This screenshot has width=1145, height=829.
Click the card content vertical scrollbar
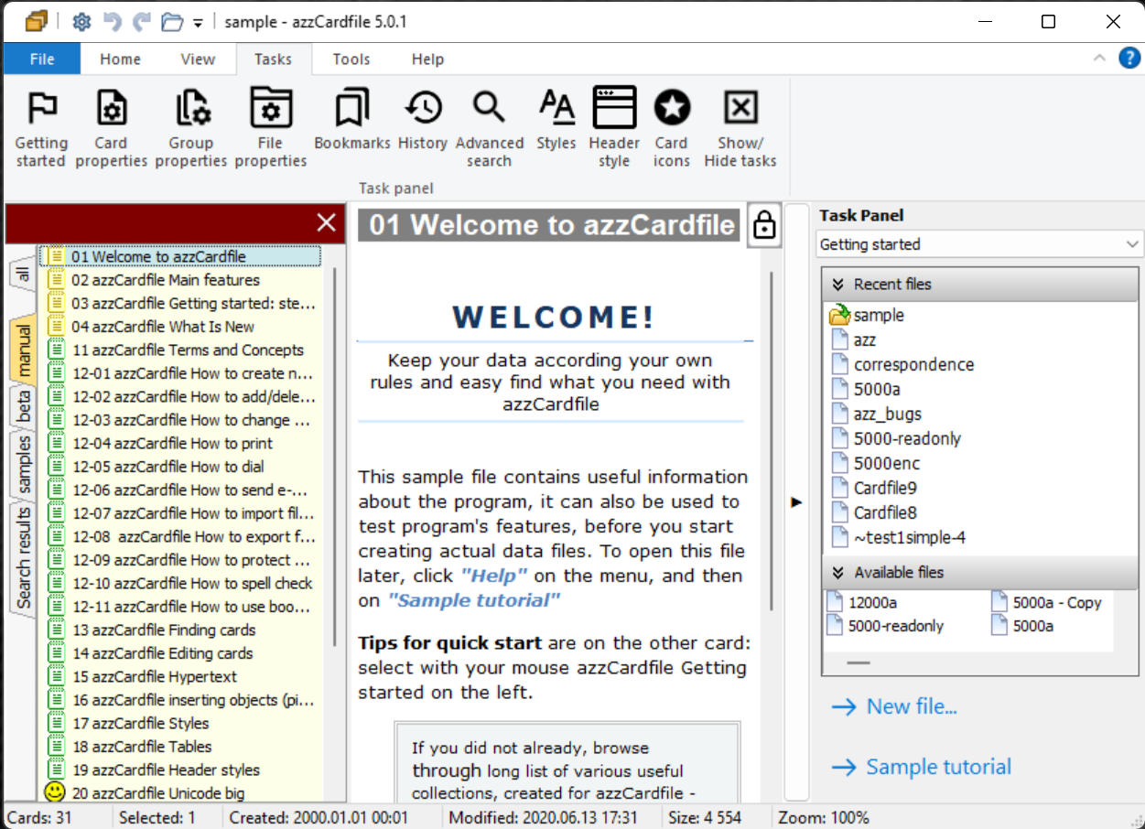(772, 439)
